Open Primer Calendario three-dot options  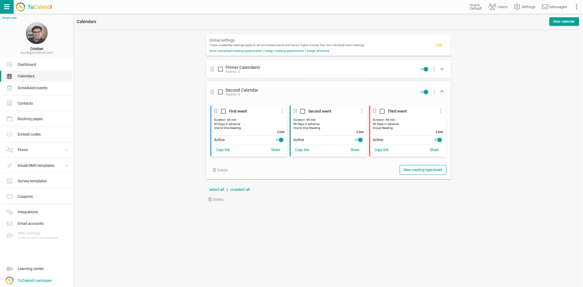[434, 69]
